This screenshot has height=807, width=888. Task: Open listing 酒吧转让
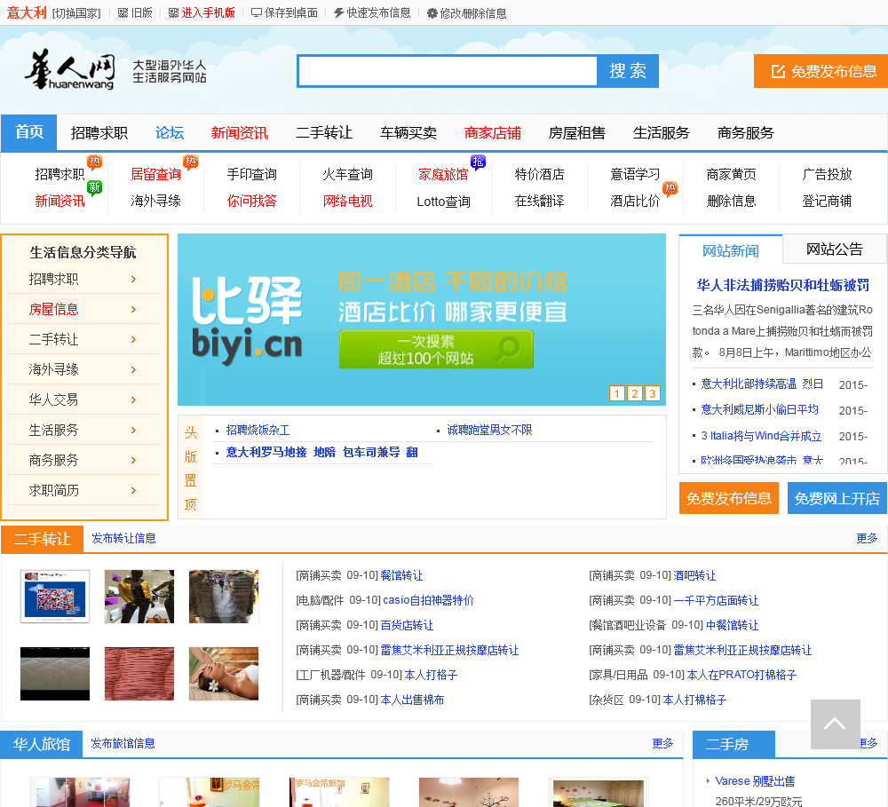[694, 576]
